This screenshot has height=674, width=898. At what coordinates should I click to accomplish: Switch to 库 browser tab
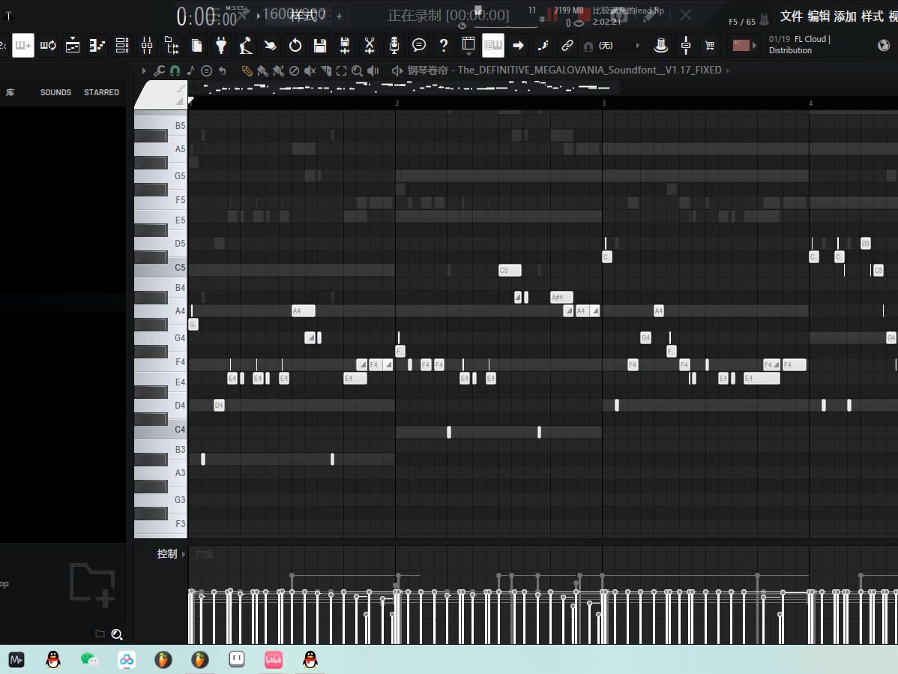click(10, 92)
